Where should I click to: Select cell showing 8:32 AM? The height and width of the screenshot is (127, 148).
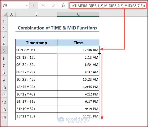[x=78, y=72]
